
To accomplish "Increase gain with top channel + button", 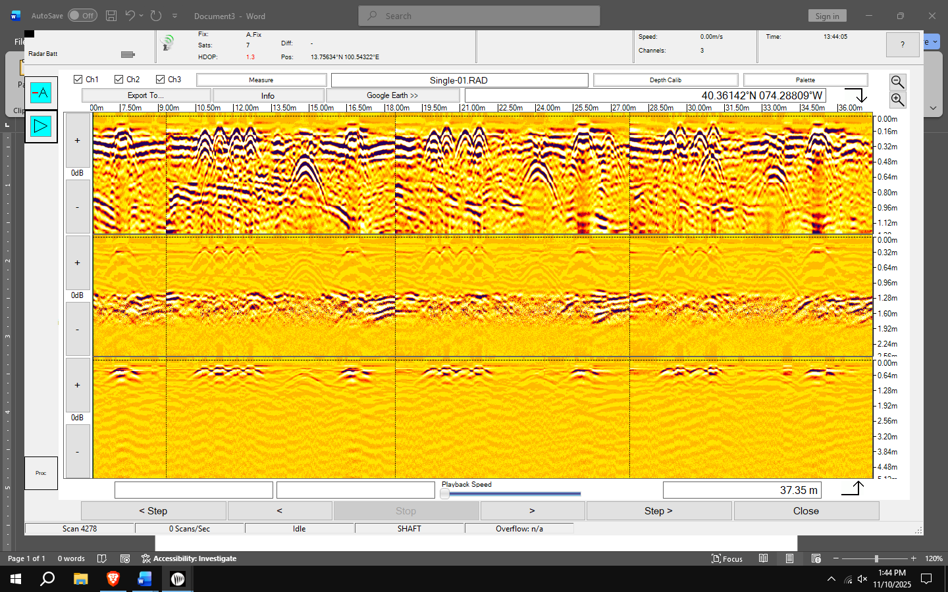I will click(x=78, y=141).
